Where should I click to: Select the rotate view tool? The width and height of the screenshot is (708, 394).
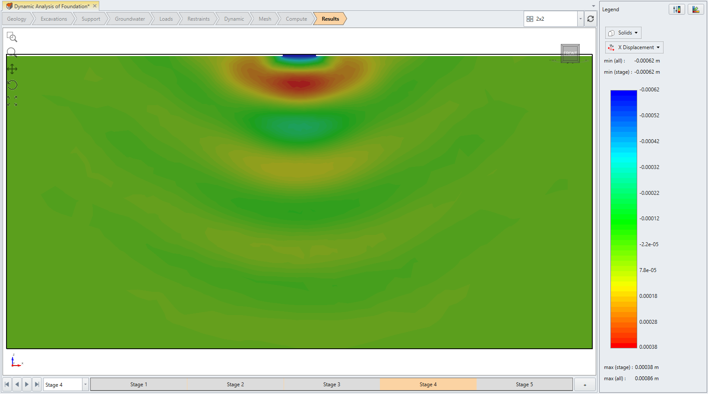coord(12,85)
